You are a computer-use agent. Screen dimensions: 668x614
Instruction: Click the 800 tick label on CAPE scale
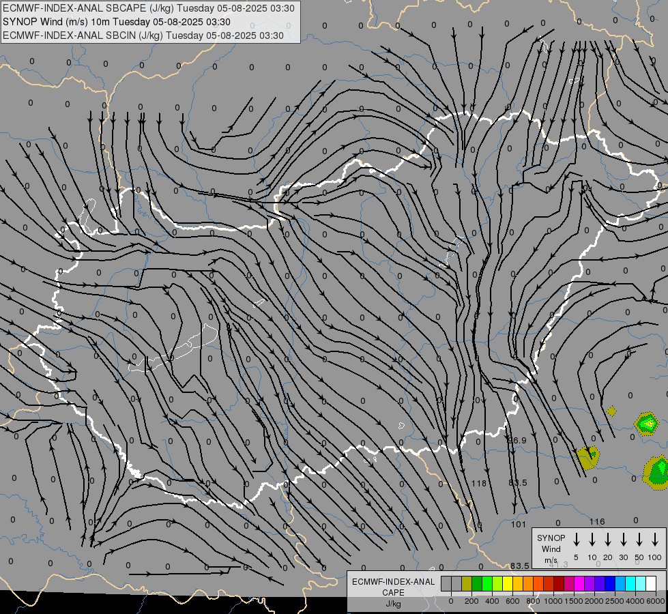533,601
